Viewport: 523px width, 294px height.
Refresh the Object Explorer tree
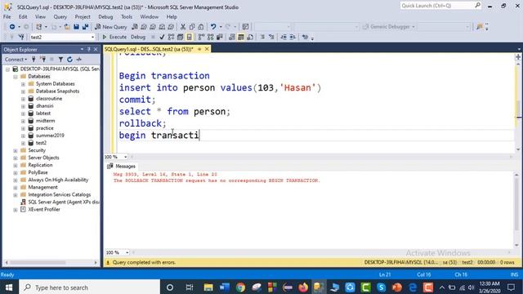pyautogui.click(x=69, y=60)
